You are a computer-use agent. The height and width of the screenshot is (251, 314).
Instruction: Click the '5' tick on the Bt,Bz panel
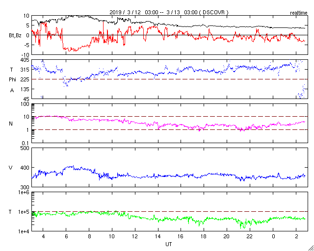click(x=28, y=25)
